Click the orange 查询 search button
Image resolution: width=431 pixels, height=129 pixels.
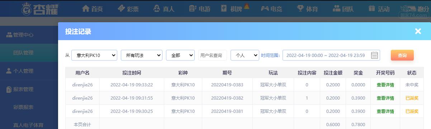click(402, 55)
